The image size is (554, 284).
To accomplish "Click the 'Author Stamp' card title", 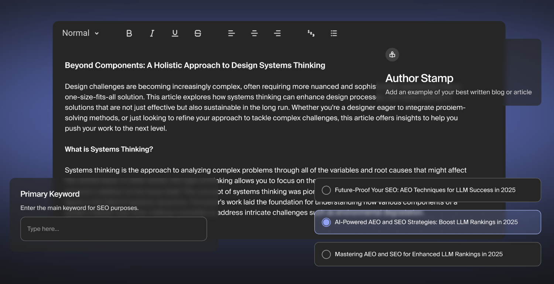I will coord(420,78).
